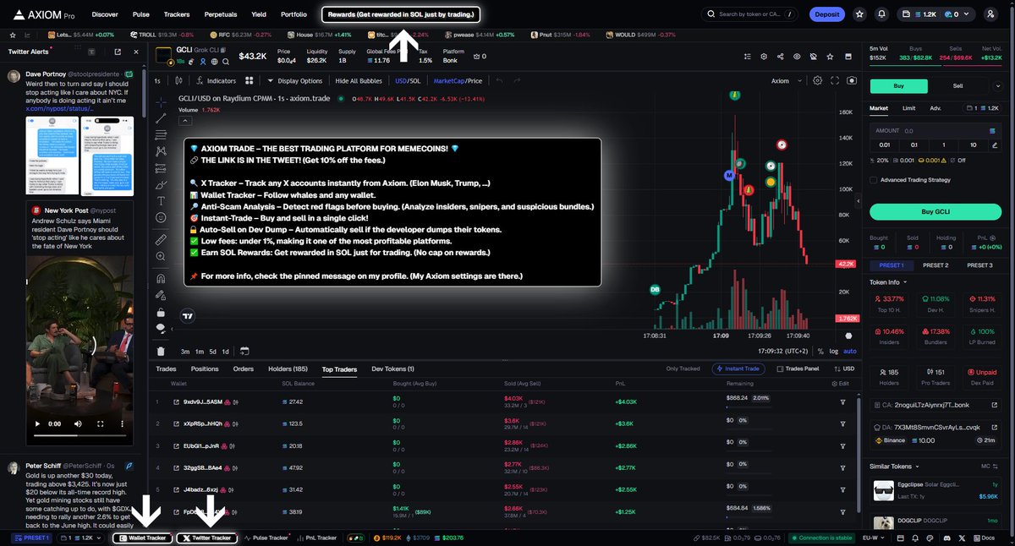Open the Display Options dropdown

(x=294, y=80)
